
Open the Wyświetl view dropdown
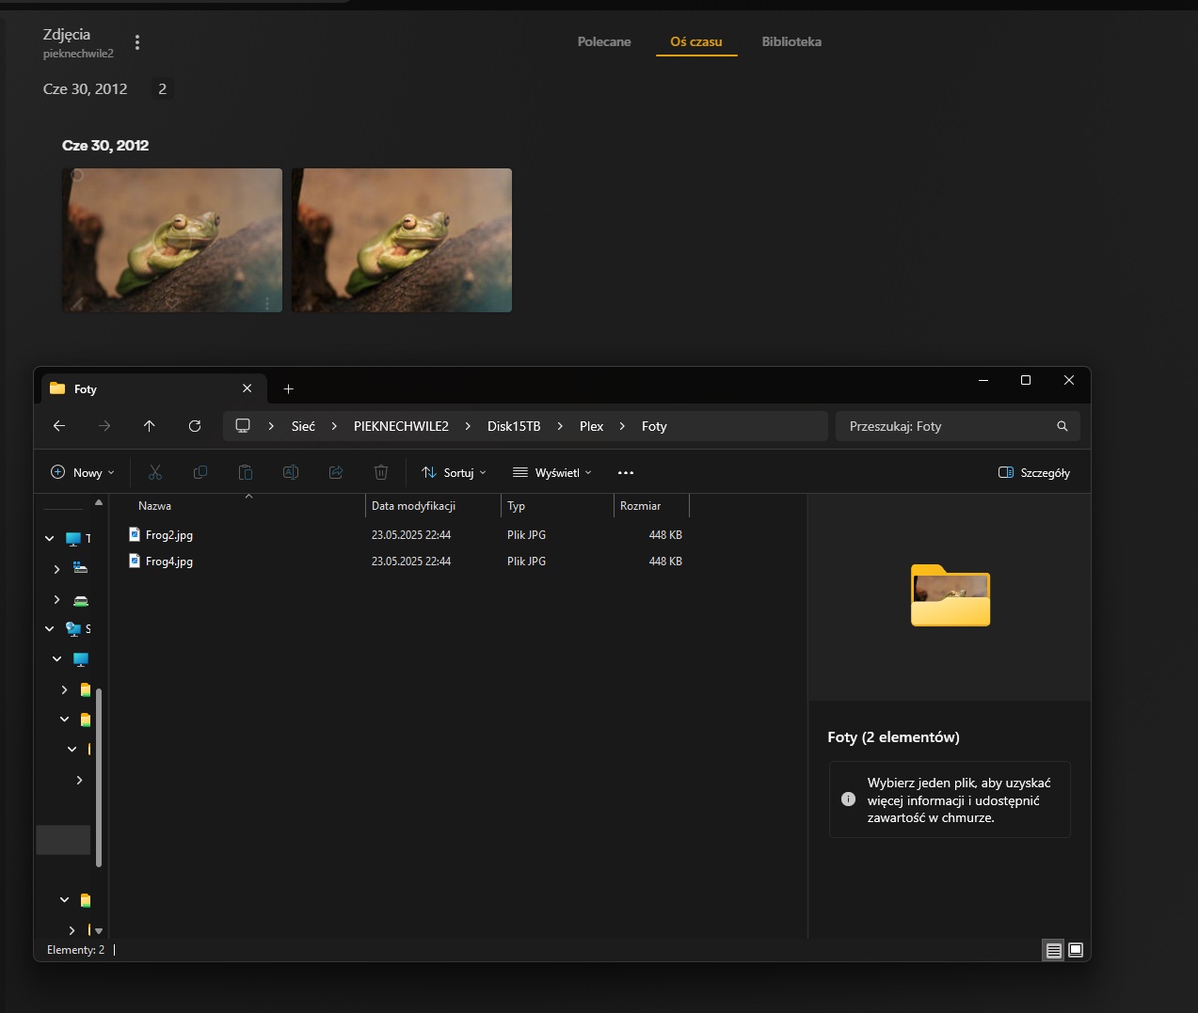[552, 472]
